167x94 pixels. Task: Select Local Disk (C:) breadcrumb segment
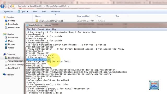click(x=36, y=6)
